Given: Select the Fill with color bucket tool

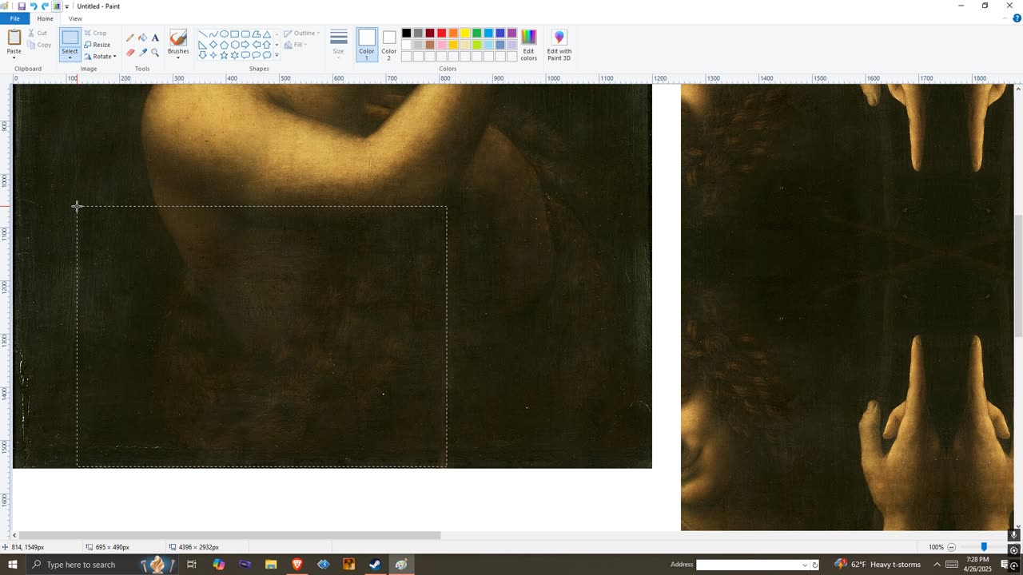Looking at the screenshot, I should 142,38.
